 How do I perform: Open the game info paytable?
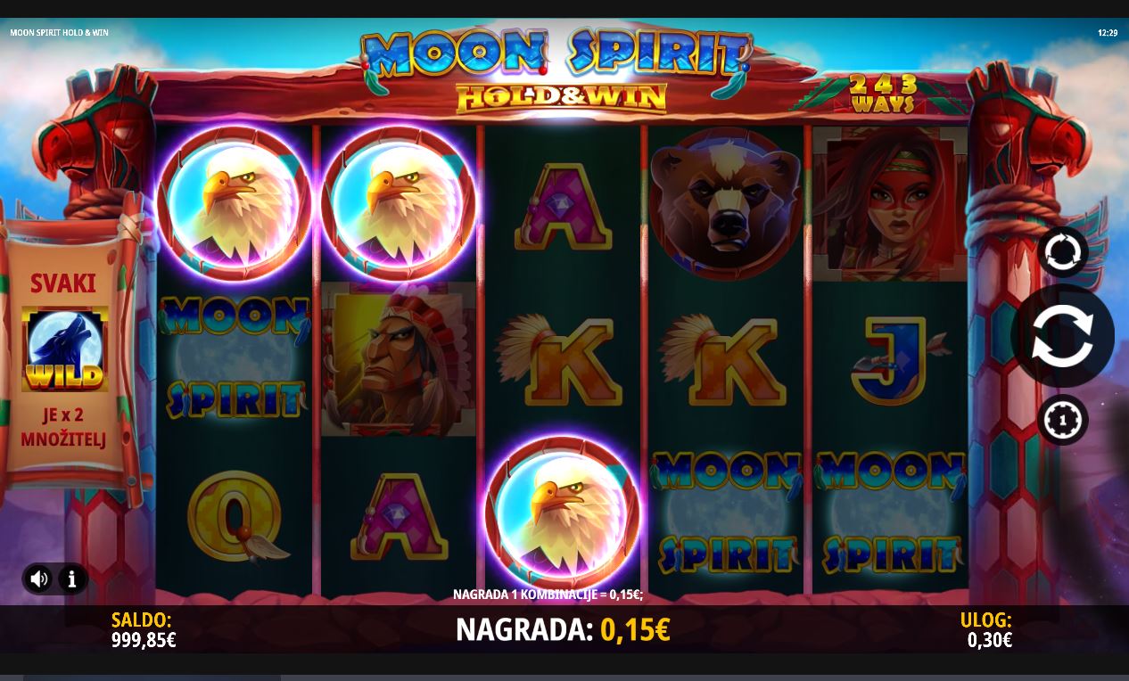tap(72, 579)
